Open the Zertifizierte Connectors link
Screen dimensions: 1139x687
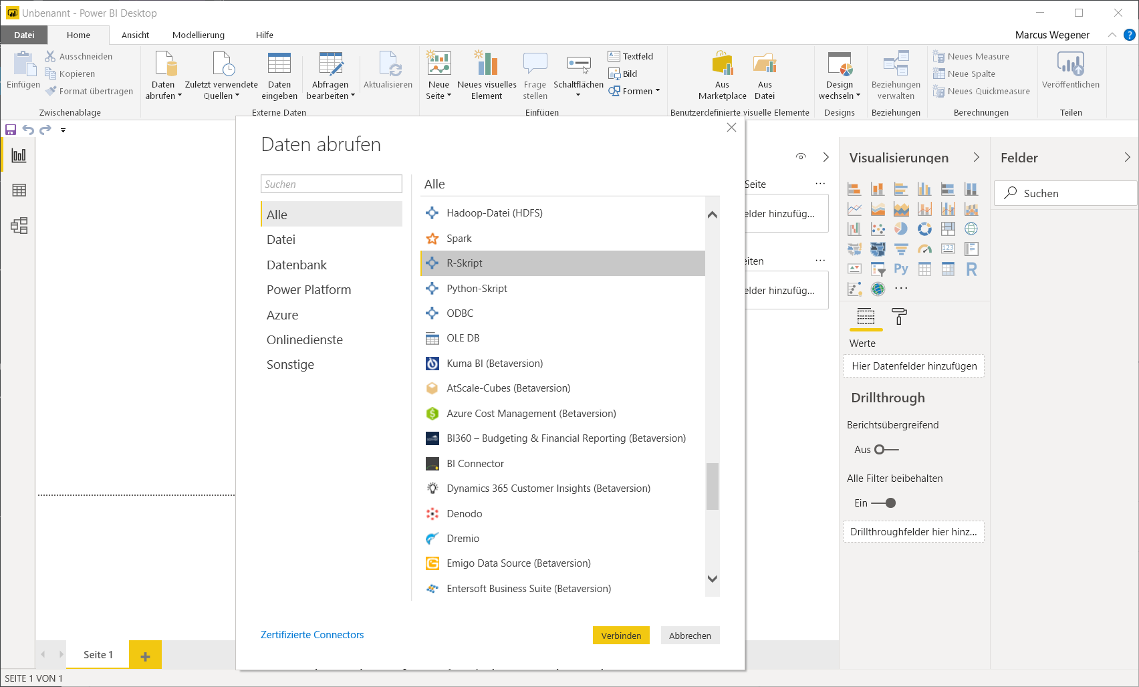pos(312,635)
